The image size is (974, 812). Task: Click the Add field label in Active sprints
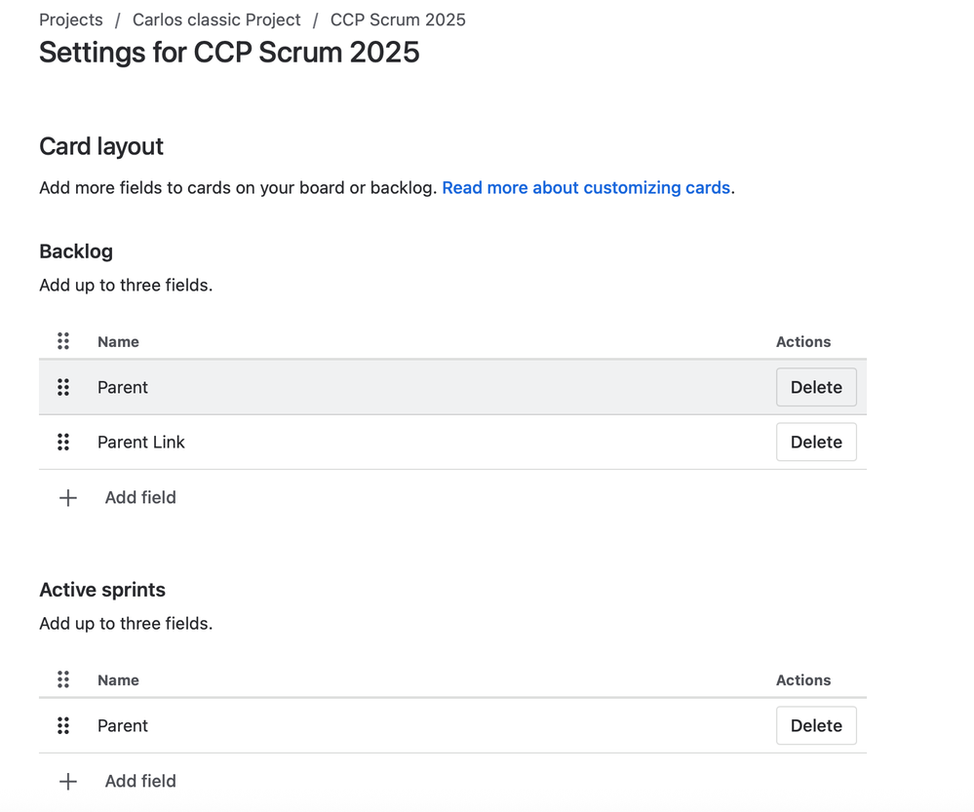click(x=140, y=781)
